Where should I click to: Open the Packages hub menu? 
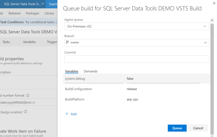[32, 13]
